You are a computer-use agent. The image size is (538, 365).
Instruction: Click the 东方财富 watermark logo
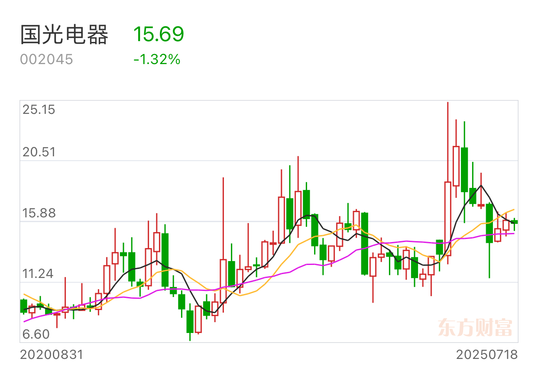475,328
